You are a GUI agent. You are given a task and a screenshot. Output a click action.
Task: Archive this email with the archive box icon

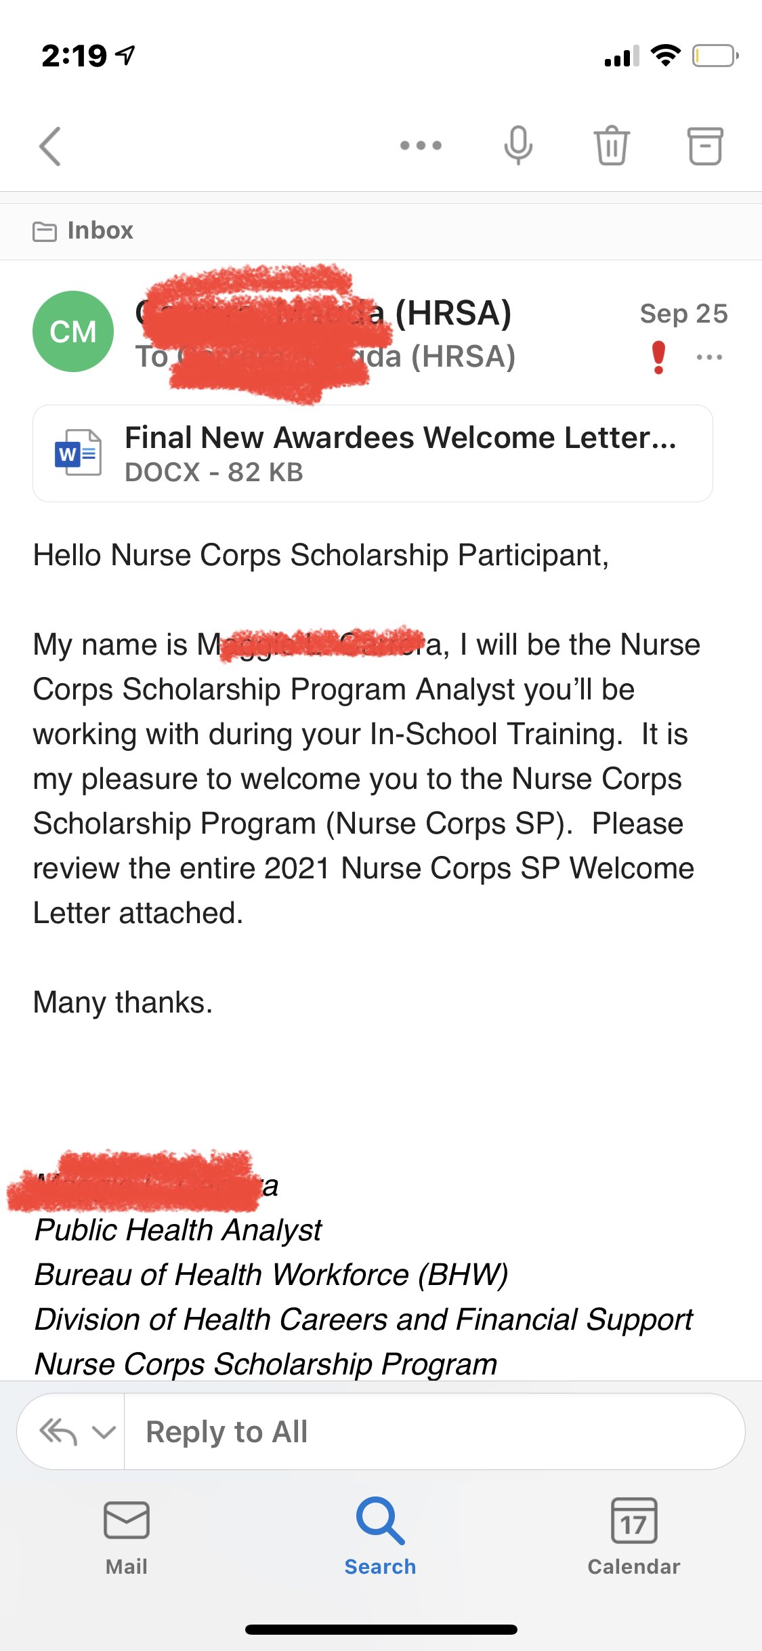click(x=705, y=146)
